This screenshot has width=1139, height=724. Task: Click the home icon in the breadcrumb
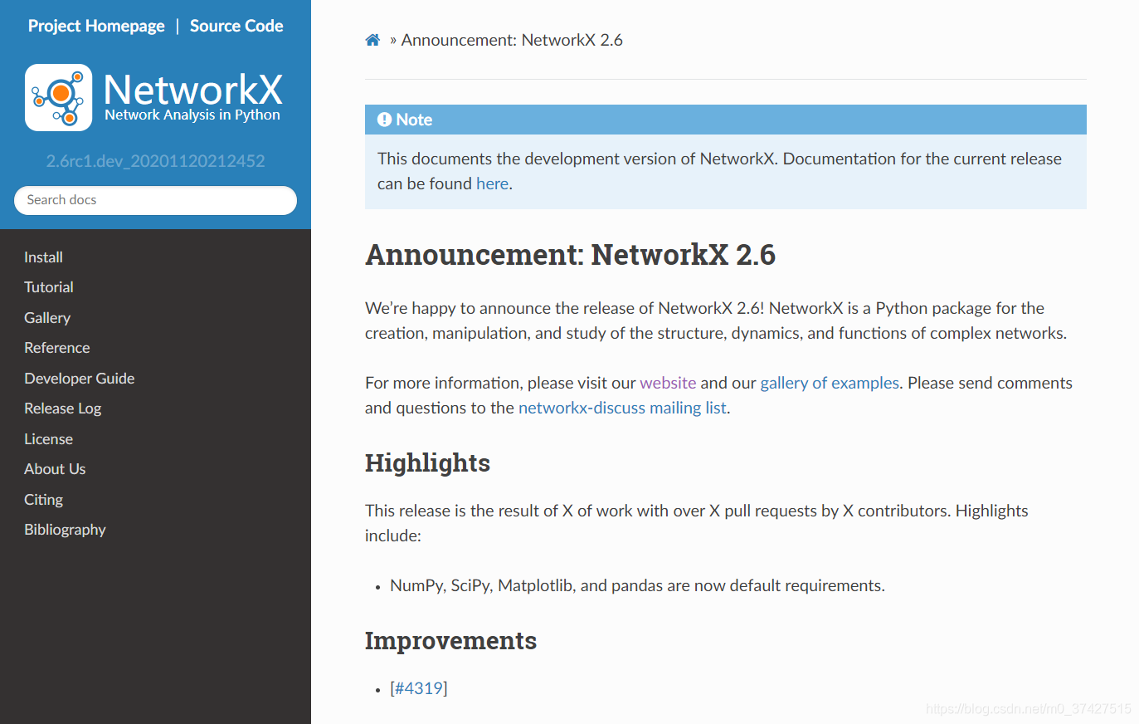tap(372, 40)
